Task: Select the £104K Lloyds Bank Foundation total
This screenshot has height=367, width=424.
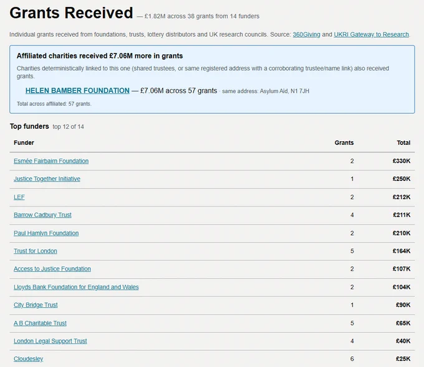Action: click(x=402, y=287)
